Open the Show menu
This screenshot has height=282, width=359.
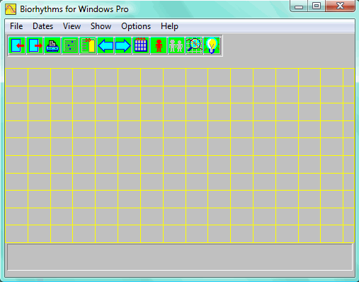(101, 26)
